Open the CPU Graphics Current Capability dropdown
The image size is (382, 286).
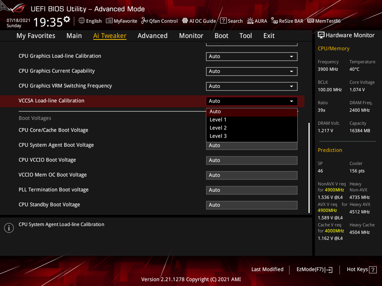(251, 71)
